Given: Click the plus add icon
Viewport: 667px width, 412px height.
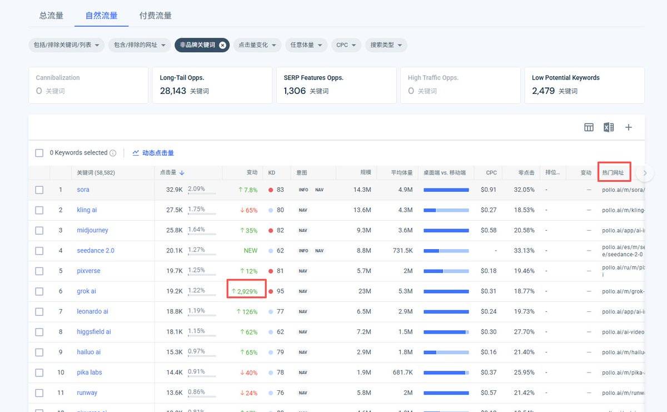Looking at the screenshot, I should click(629, 127).
